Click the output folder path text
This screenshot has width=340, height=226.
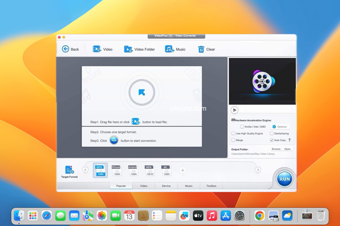tap(253, 154)
